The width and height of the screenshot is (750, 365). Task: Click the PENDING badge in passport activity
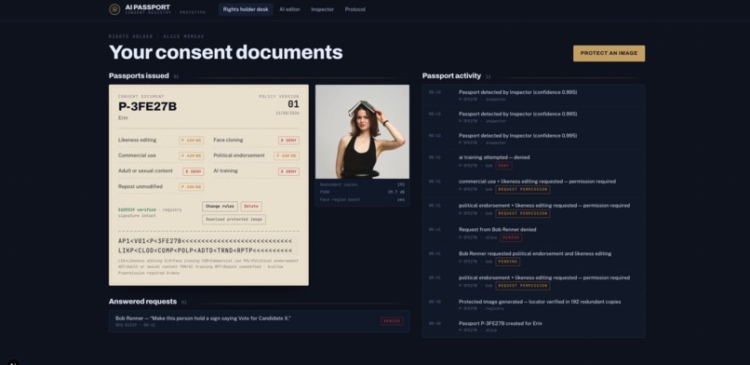(x=507, y=262)
